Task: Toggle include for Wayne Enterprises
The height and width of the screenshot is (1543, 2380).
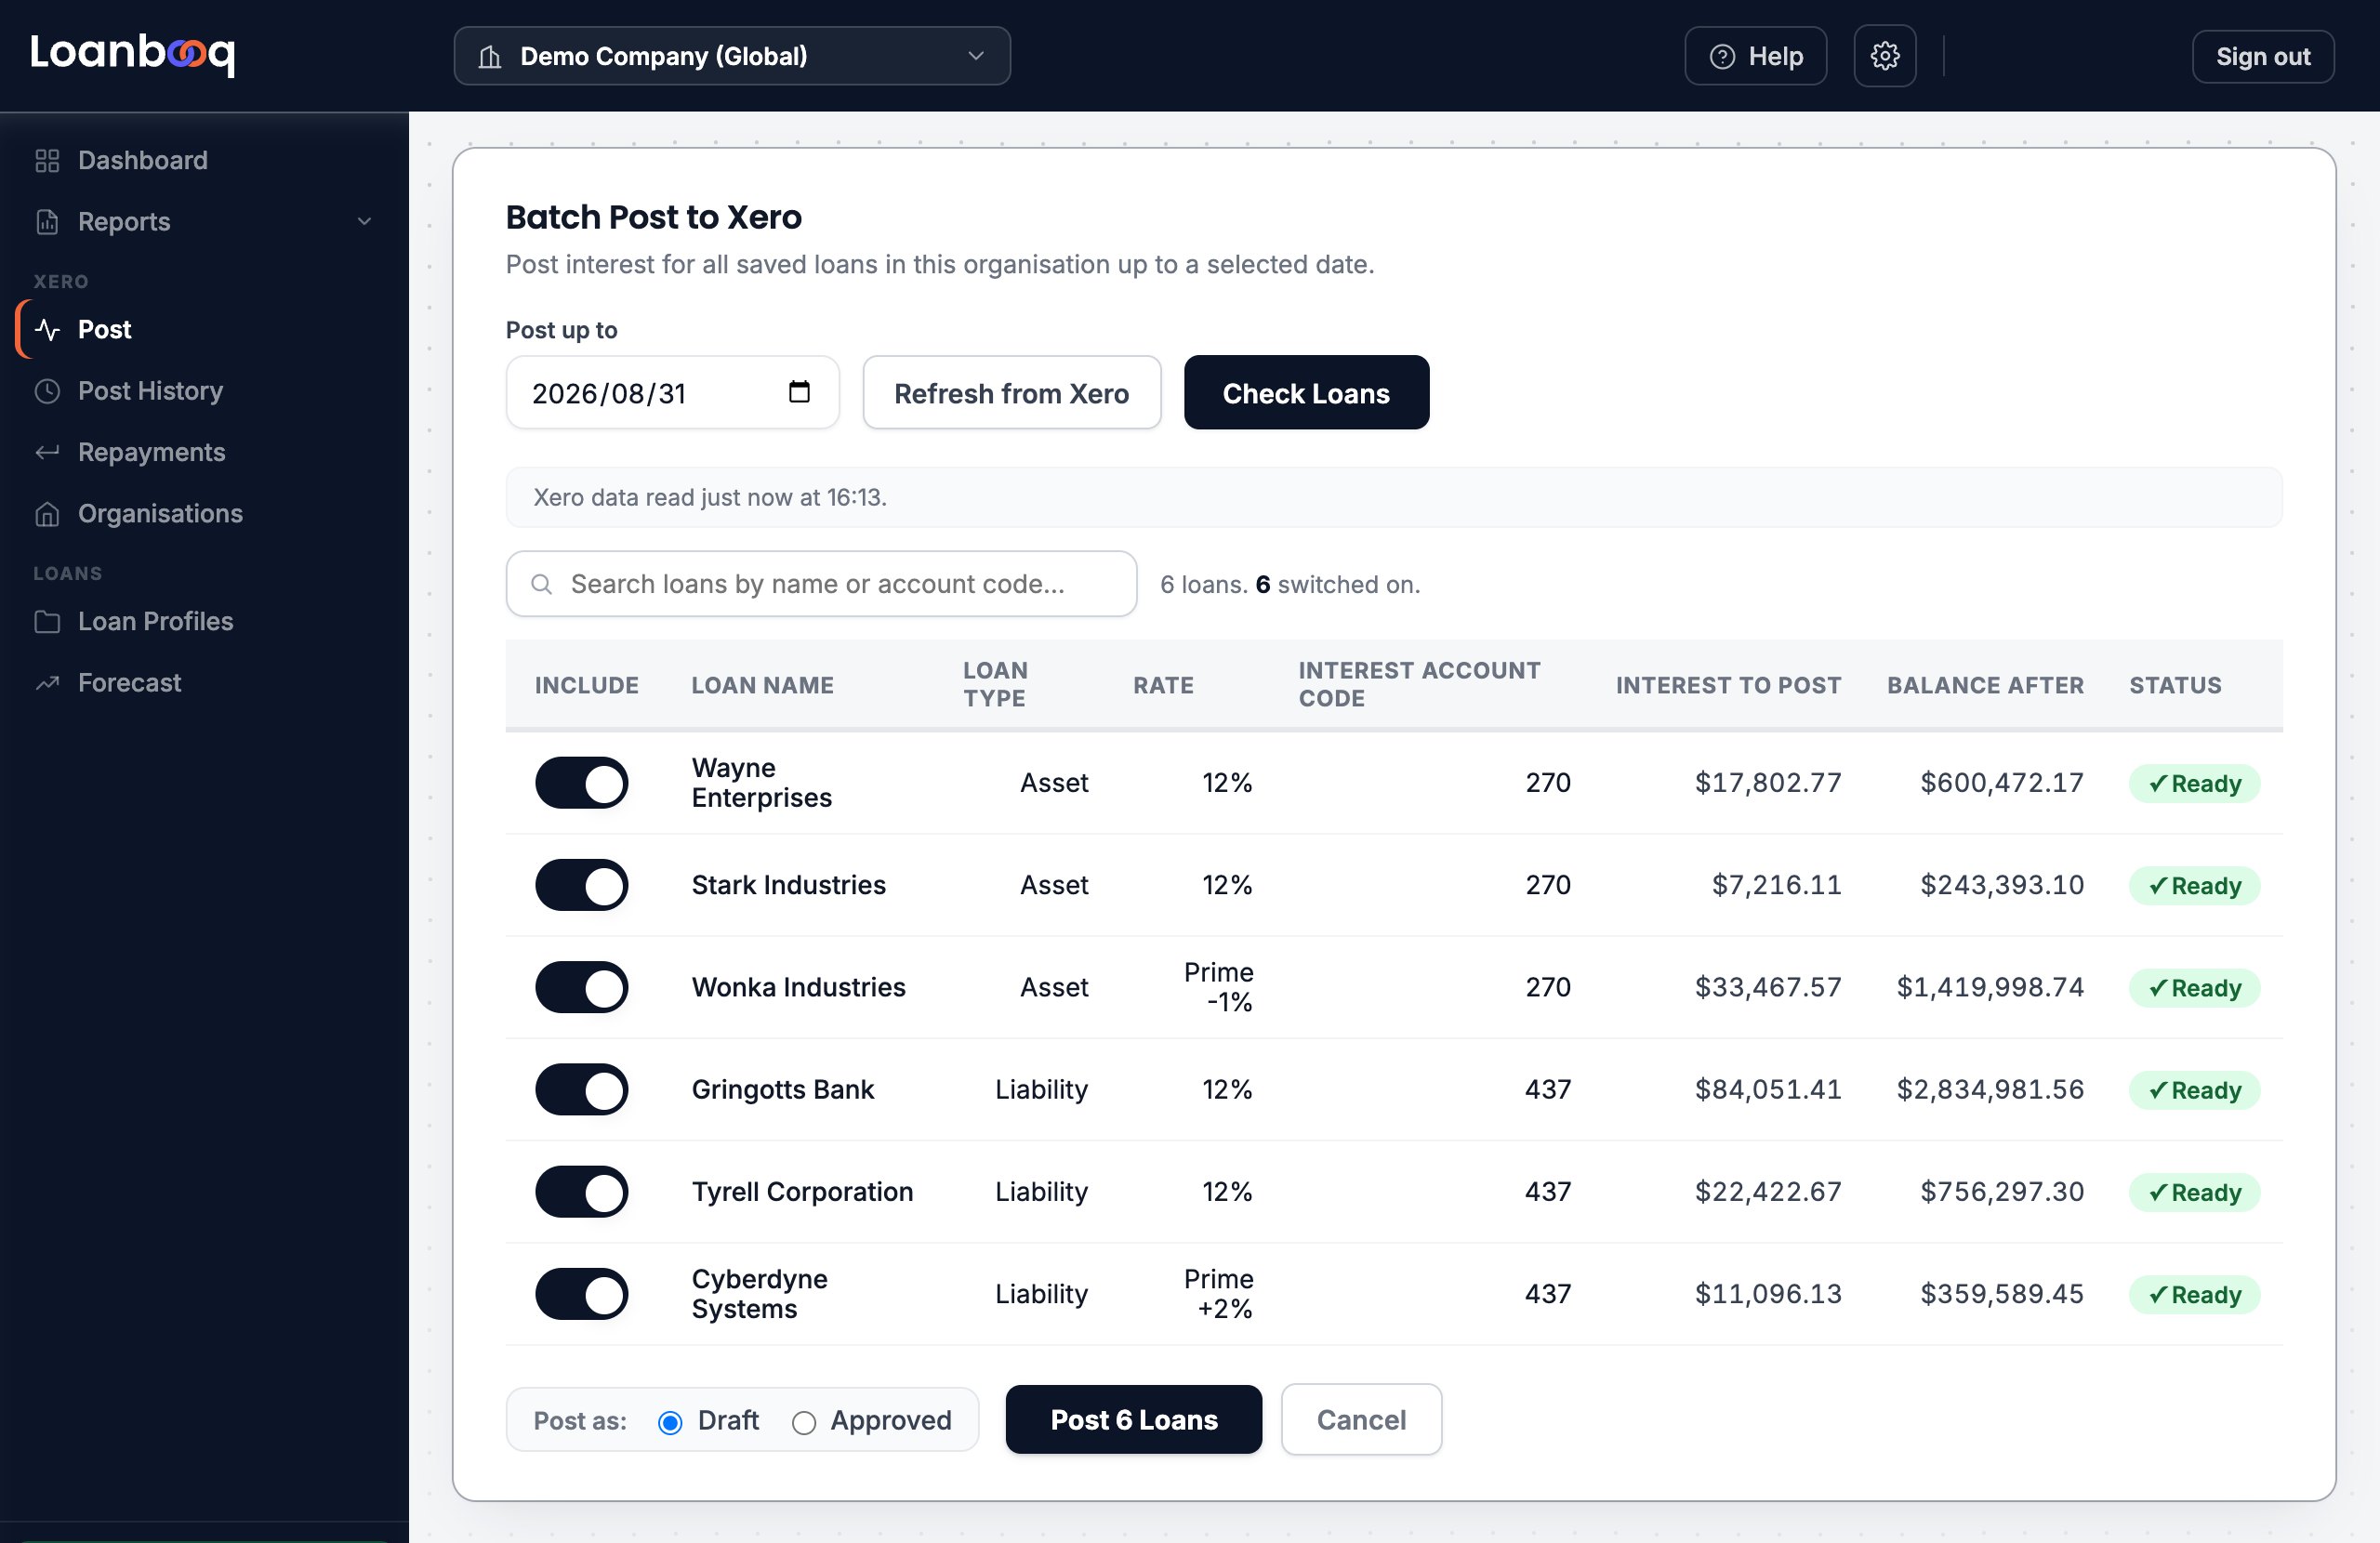Action: pyautogui.click(x=581, y=783)
